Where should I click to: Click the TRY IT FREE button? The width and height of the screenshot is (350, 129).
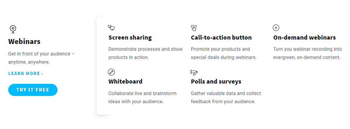[x=33, y=90]
